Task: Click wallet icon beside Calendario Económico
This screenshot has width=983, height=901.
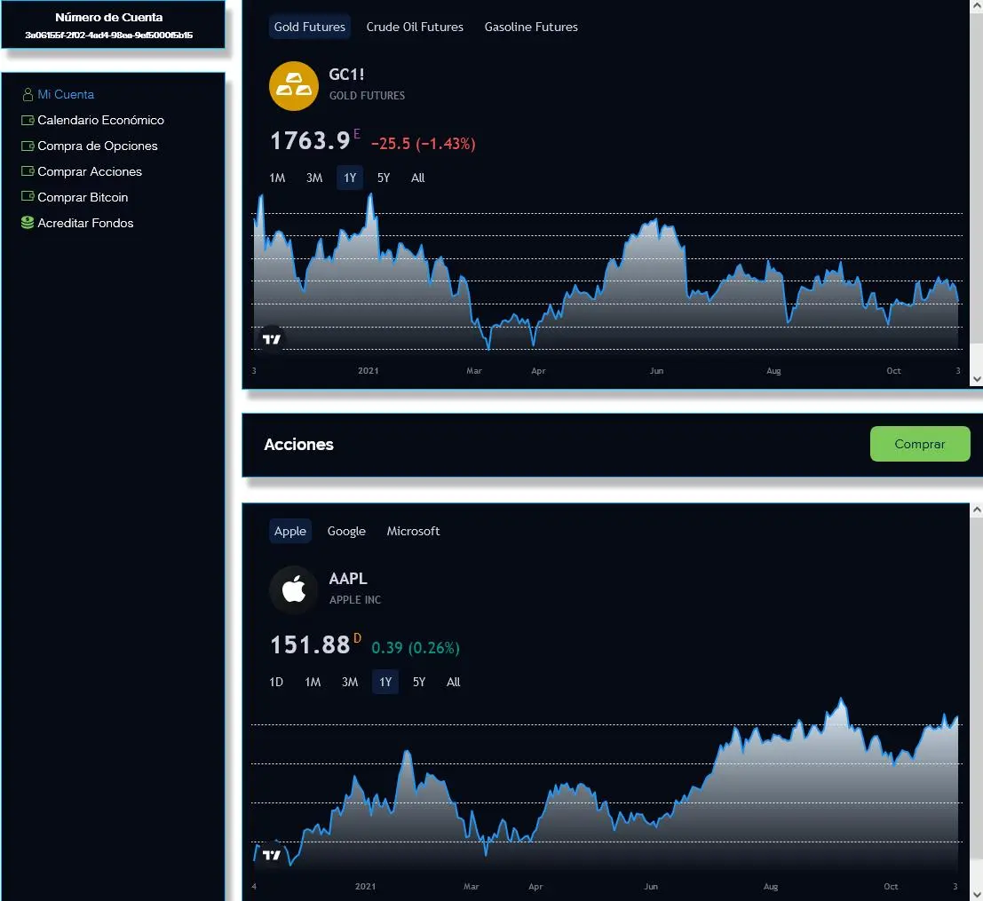Action: coord(28,120)
